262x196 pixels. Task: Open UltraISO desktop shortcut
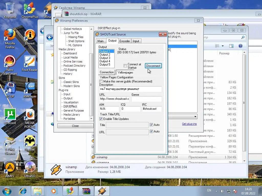pos(30,169)
